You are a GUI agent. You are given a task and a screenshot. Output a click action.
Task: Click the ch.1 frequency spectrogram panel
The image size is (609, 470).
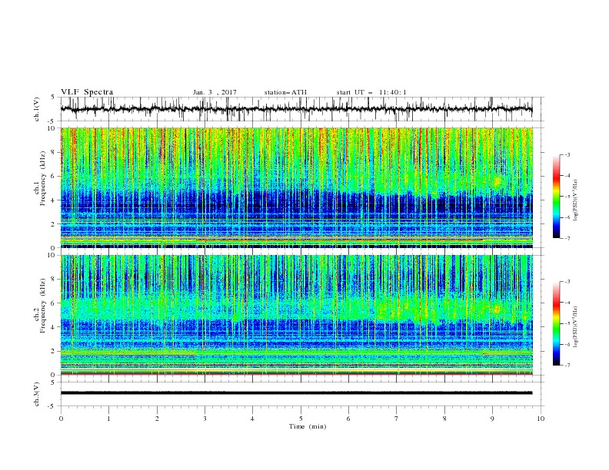click(296, 187)
